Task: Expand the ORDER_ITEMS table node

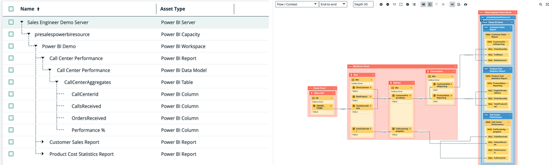Action: click(x=331, y=106)
